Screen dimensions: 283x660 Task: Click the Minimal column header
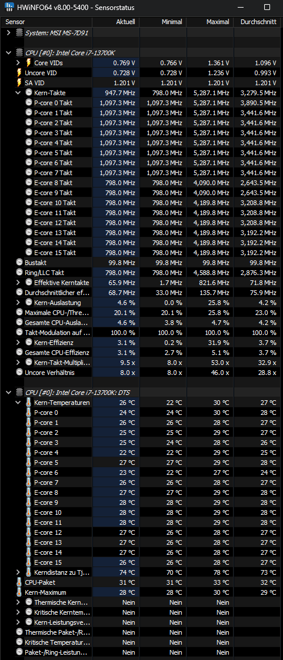(163, 22)
